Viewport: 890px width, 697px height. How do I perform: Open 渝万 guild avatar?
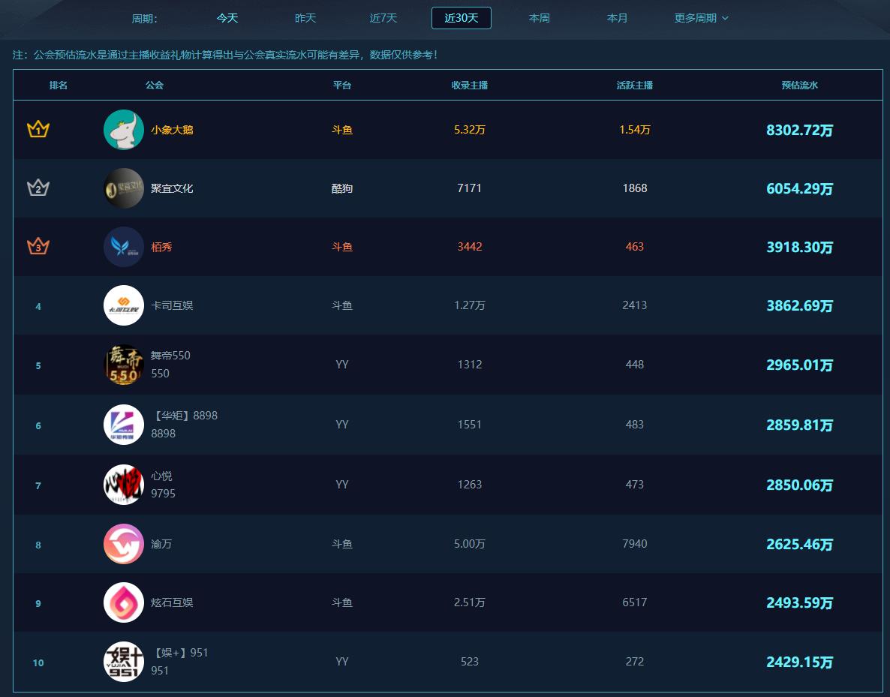(124, 544)
